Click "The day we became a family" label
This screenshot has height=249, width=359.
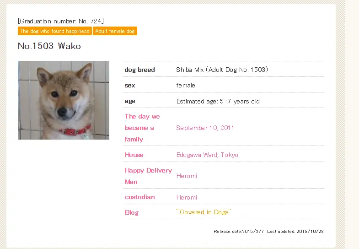tap(142, 128)
